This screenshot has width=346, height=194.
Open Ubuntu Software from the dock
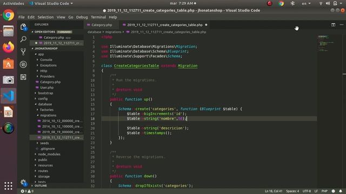[9, 64]
